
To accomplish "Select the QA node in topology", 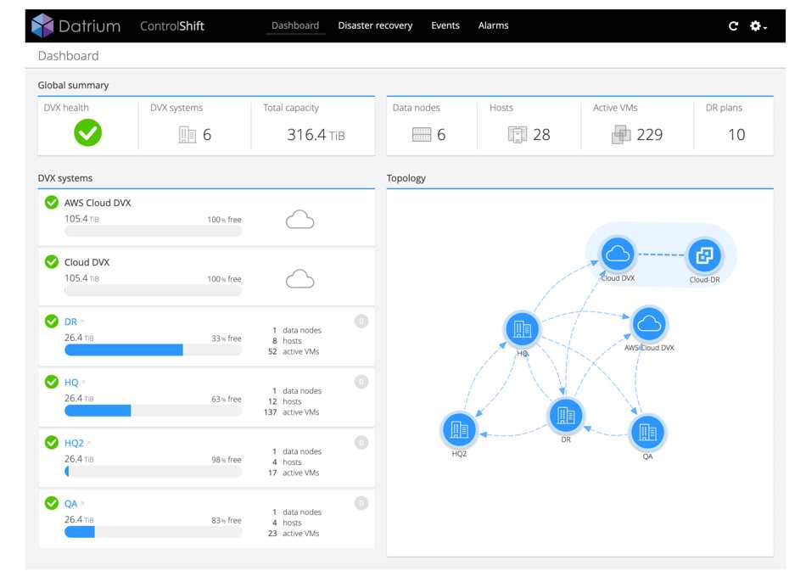I will tap(647, 432).
